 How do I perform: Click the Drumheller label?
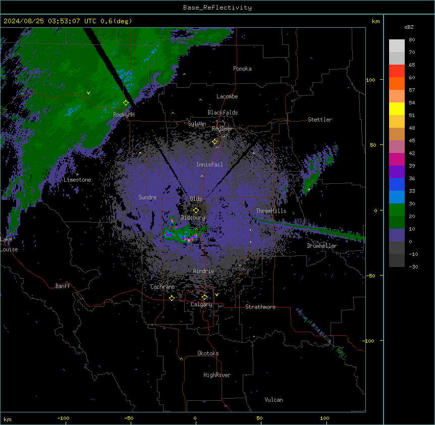coord(322,246)
